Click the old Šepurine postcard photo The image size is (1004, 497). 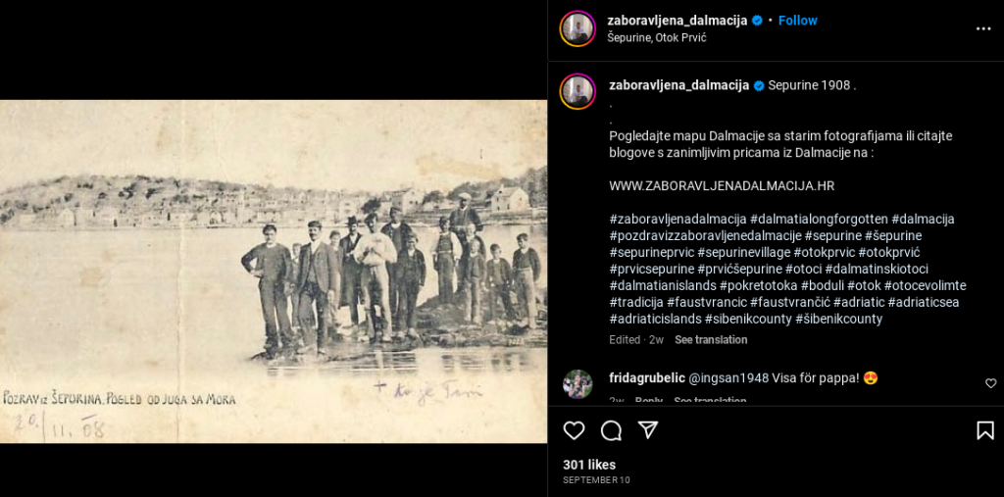coord(274,271)
